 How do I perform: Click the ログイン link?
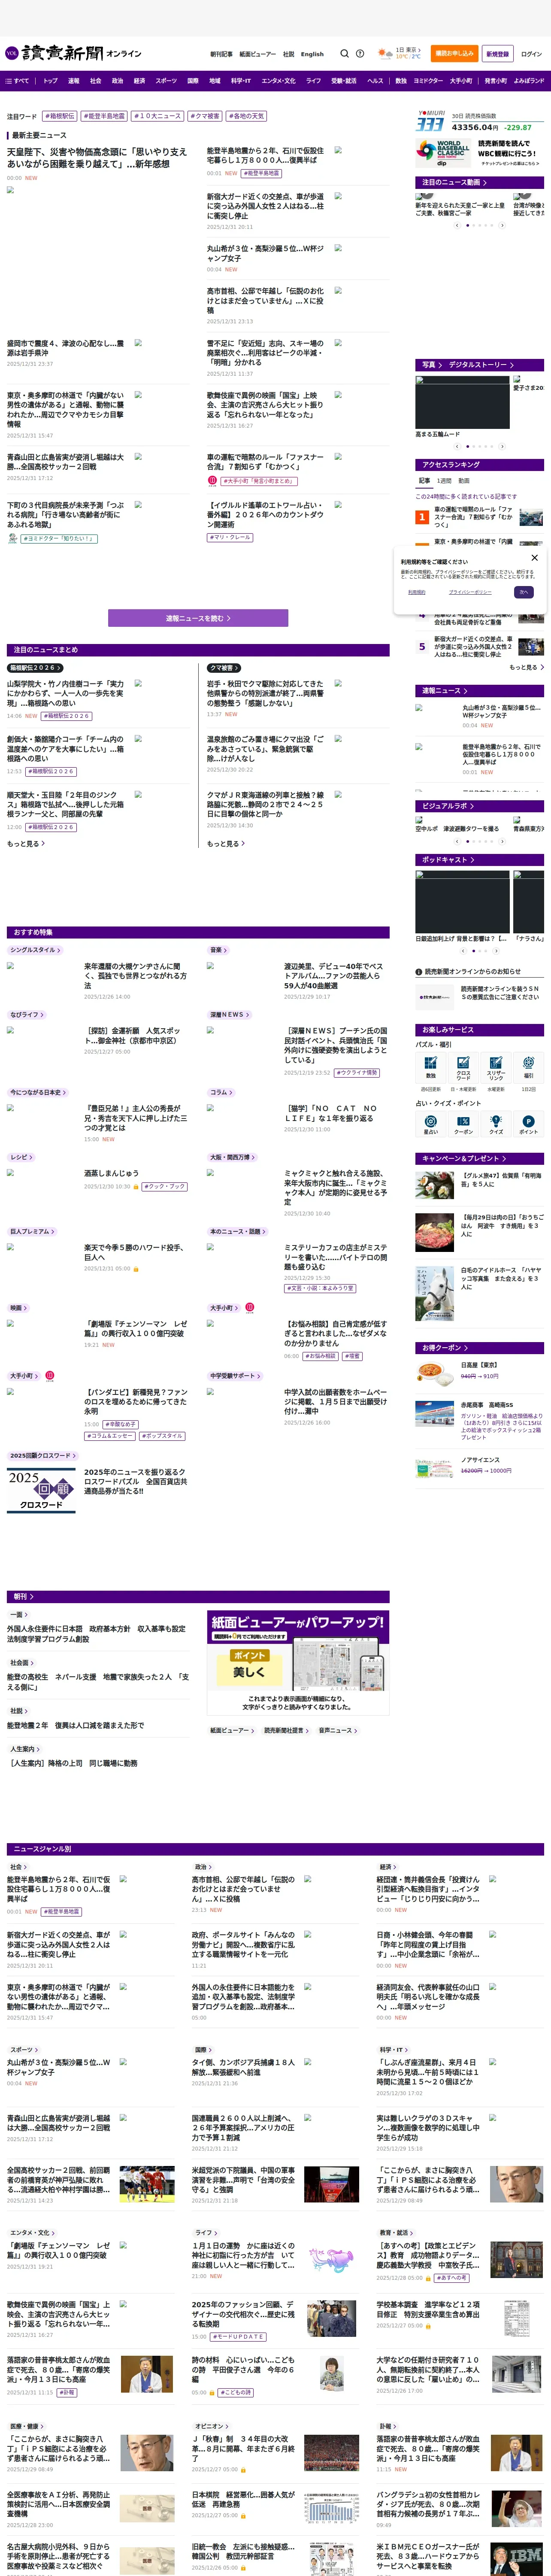[531, 55]
